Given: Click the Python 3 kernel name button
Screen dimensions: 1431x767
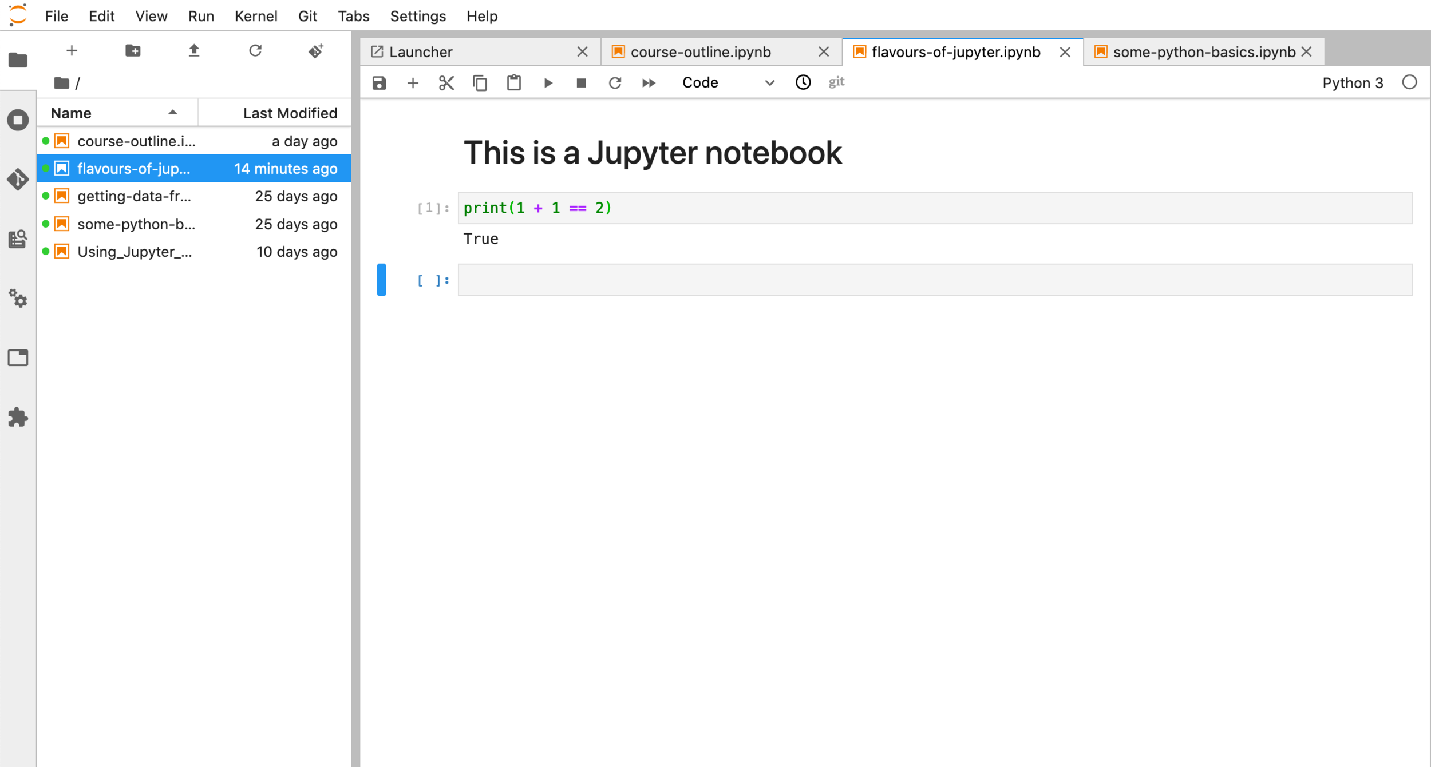Looking at the screenshot, I should point(1352,83).
